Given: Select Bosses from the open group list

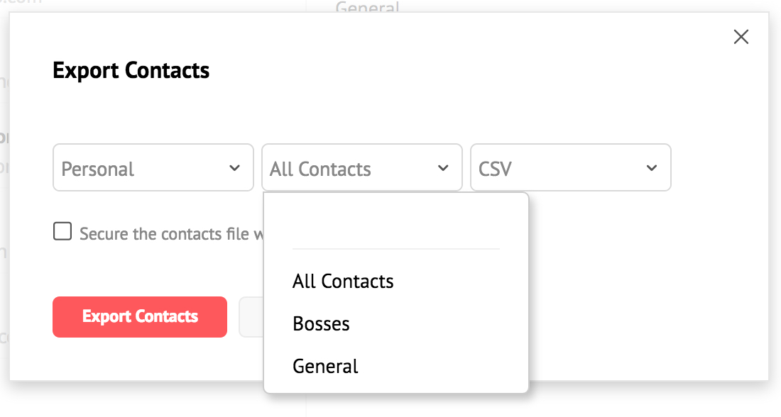Looking at the screenshot, I should (321, 324).
